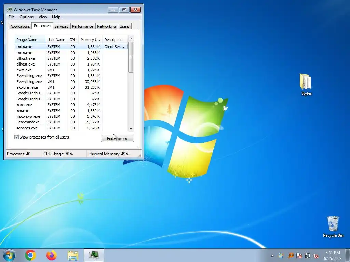
Task: Launch Firefox from the taskbar
Action: coord(52,255)
